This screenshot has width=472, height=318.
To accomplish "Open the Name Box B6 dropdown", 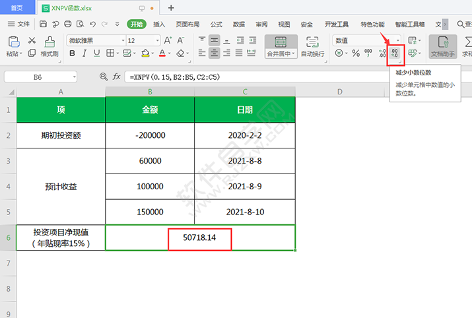I will pyautogui.click(x=74, y=77).
